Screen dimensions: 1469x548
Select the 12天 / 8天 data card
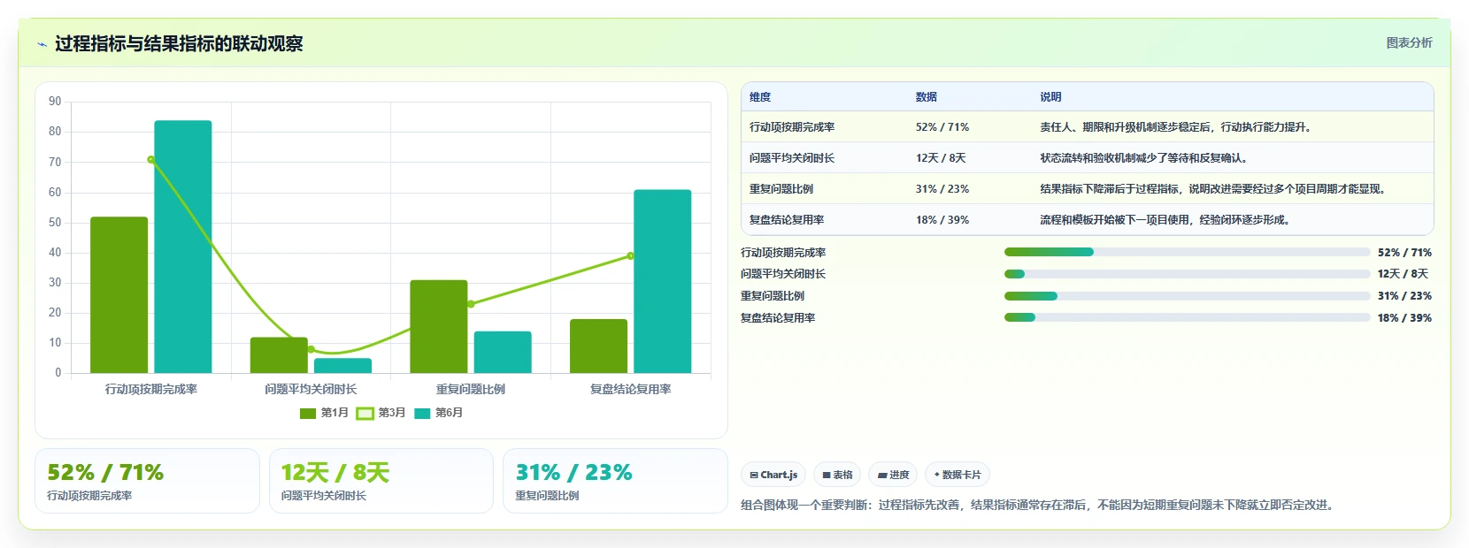point(381,481)
